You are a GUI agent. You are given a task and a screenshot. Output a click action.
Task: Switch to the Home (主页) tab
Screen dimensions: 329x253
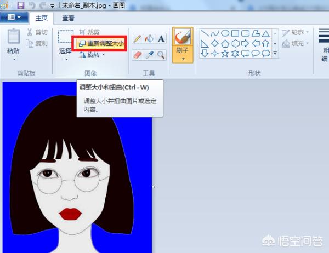point(41,18)
